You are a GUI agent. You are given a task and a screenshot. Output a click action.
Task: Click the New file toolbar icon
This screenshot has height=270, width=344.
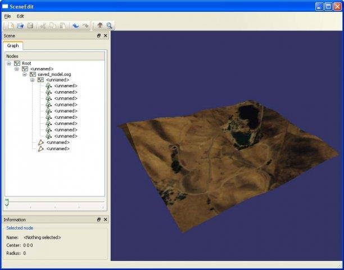coord(11,25)
